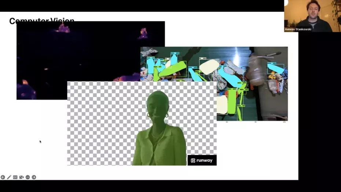This screenshot has width=341, height=192.
Task: Go to the previous slide arrow
Action: (x=3, y=177)
